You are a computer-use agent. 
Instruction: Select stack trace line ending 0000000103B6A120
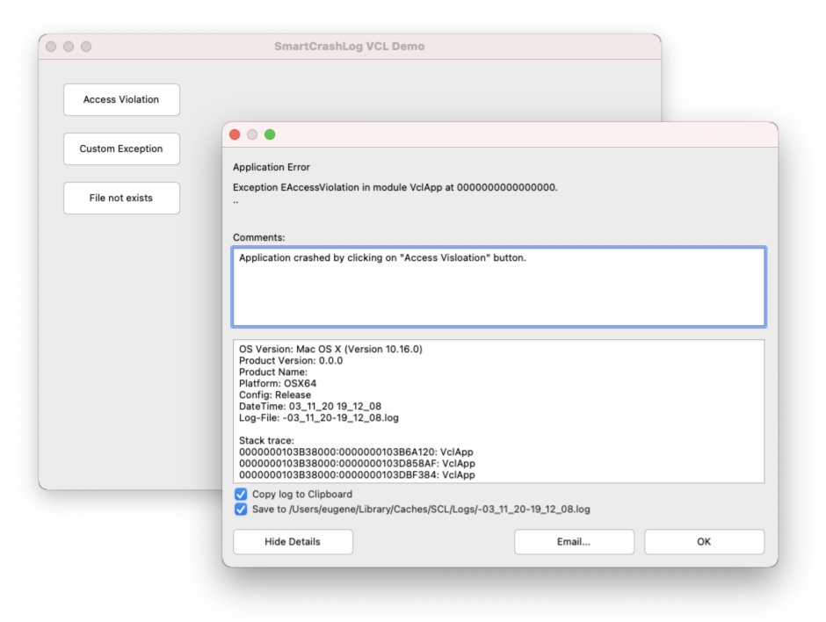point(356,452)
